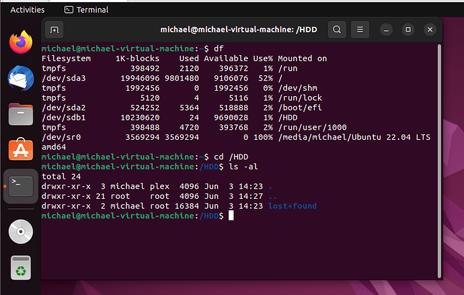
Task: Click the 52% usage value
Action: (266, 79)
